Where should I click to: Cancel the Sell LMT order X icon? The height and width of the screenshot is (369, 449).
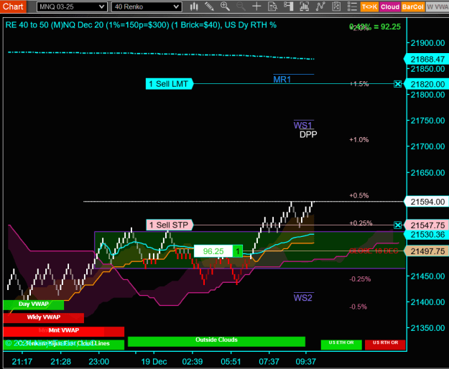pos(398,84)
